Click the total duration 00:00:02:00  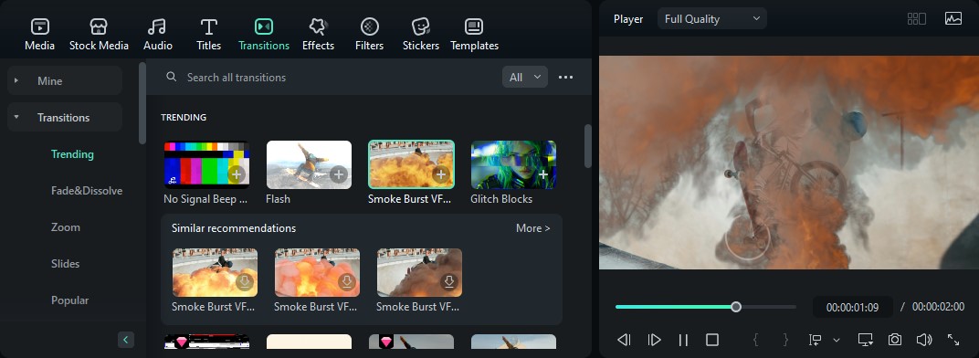tap(938, 308)
